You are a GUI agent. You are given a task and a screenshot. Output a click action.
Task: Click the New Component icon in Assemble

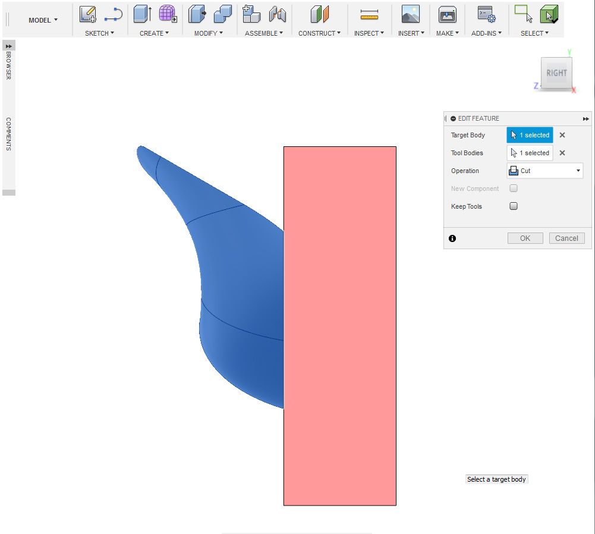tap(251, 14)
